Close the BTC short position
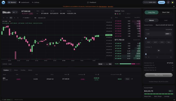 127,79
